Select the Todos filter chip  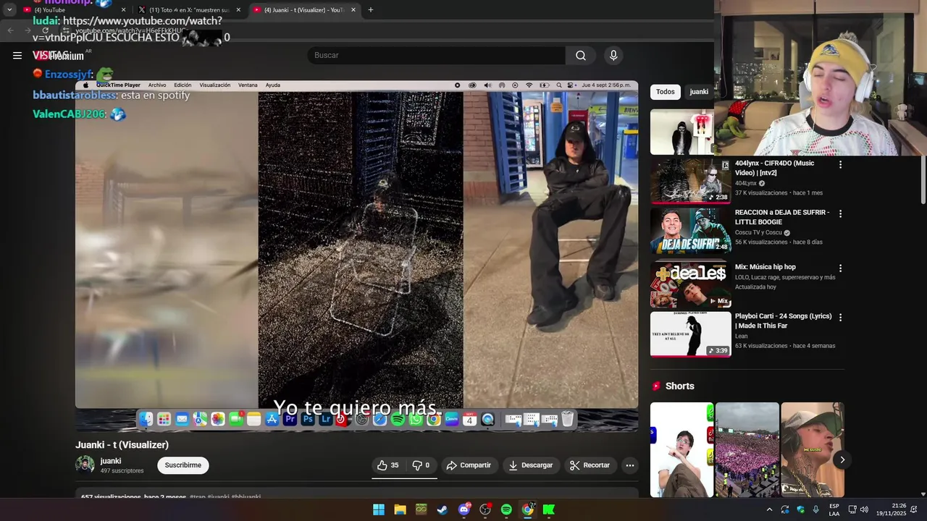(665, 92)
